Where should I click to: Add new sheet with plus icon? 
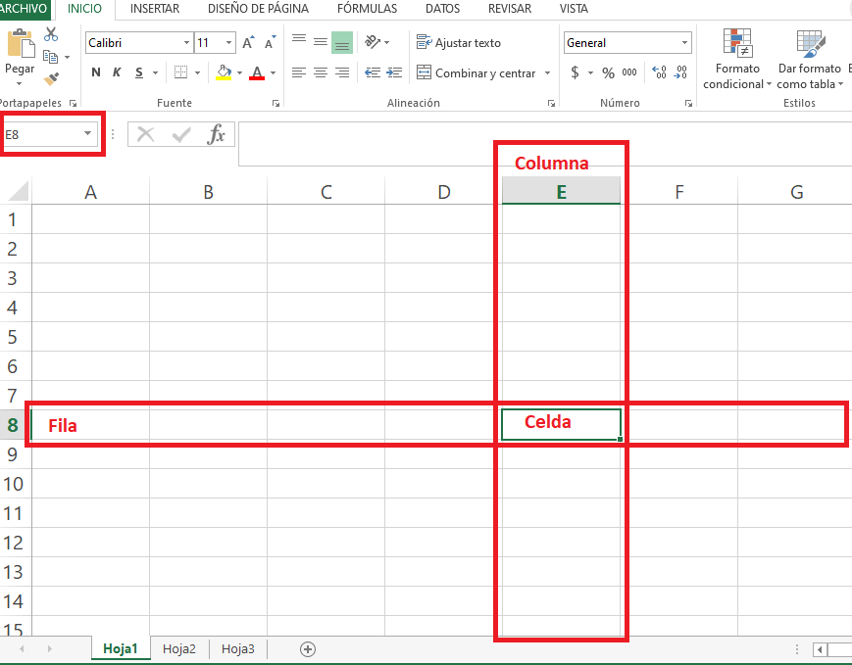(x=308, y=648)
